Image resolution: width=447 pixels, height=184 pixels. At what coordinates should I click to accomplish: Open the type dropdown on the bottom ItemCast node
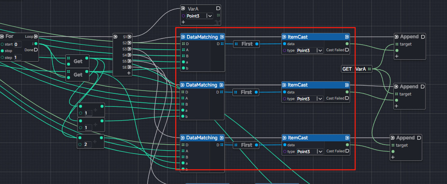(x=320, y=152)
